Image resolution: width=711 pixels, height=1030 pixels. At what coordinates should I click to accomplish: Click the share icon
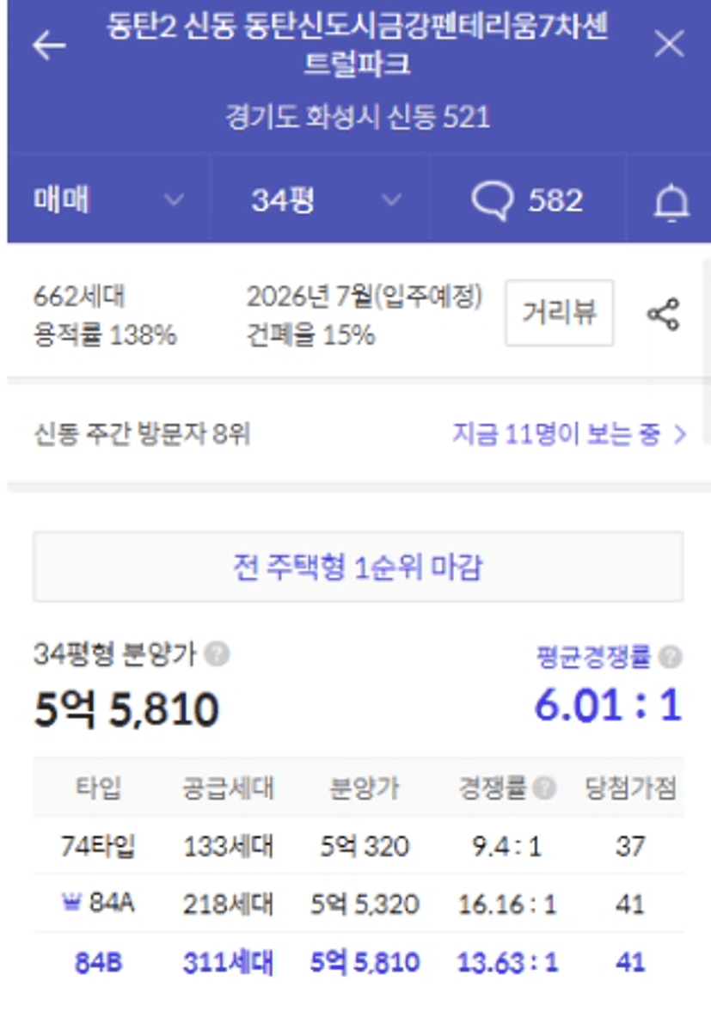coord(664,314)
